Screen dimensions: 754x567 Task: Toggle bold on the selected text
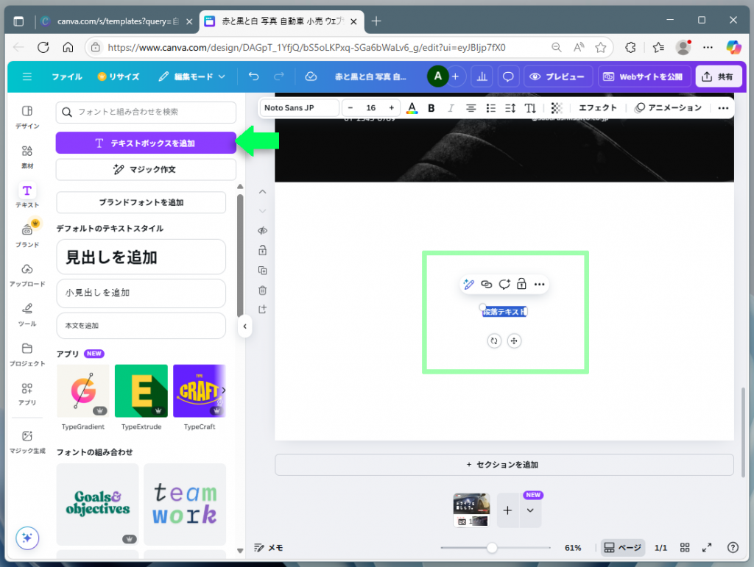[x=431, y=107]
